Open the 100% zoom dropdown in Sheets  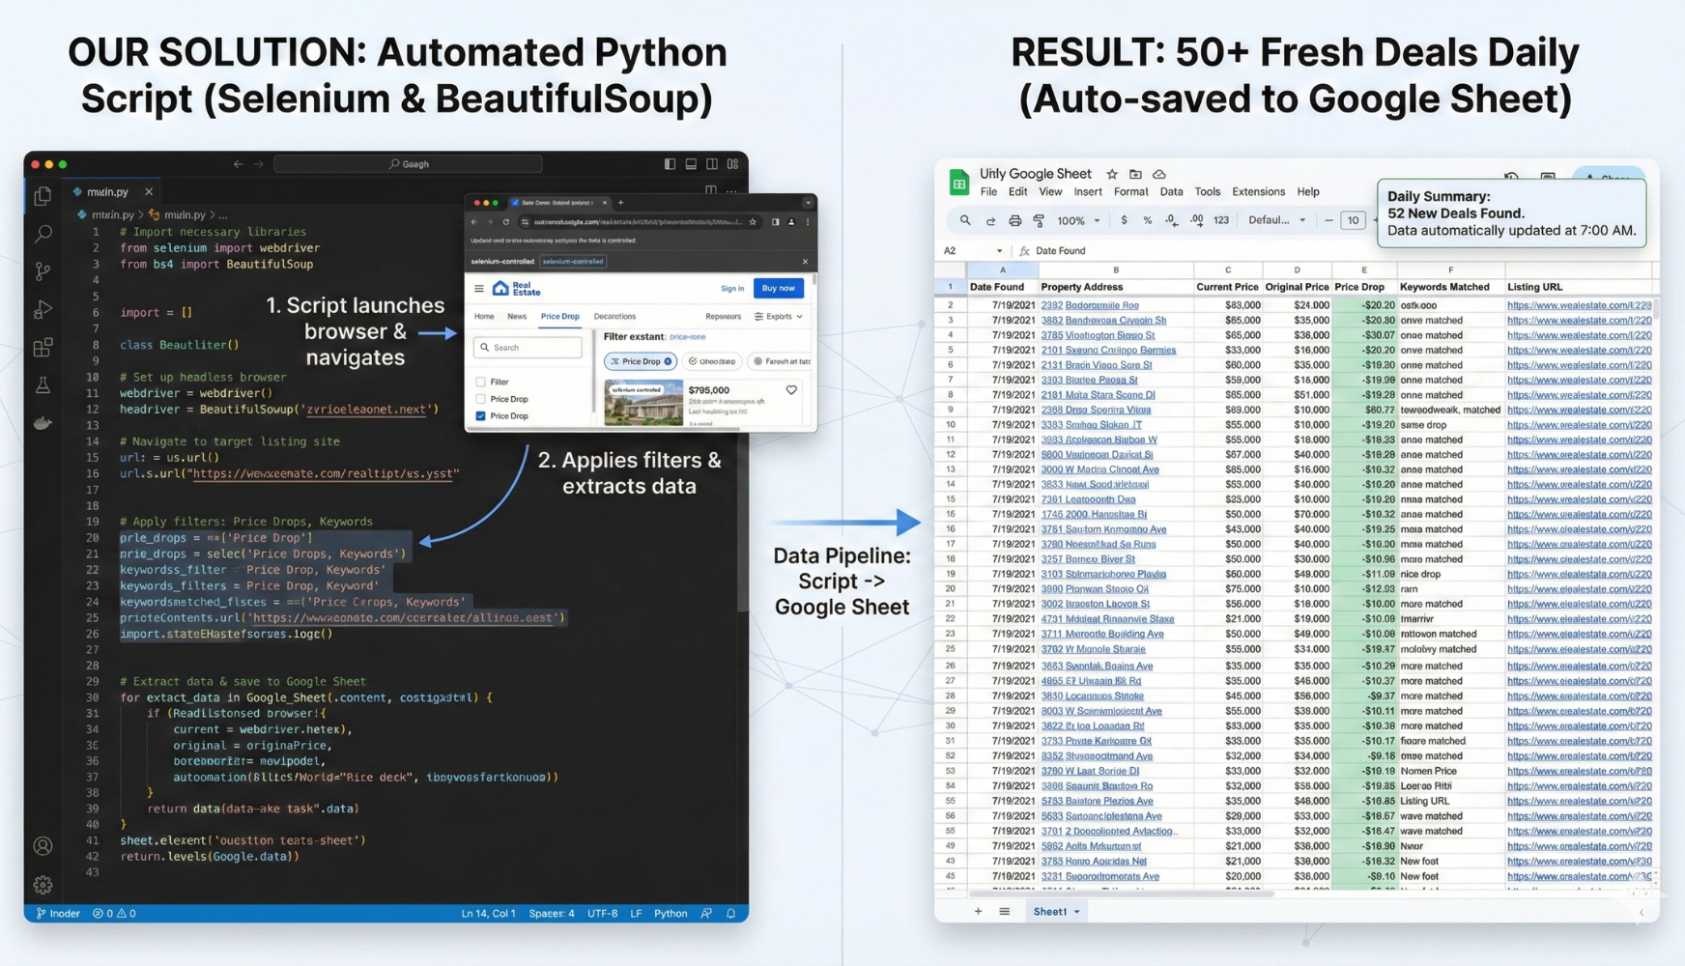1078,220
